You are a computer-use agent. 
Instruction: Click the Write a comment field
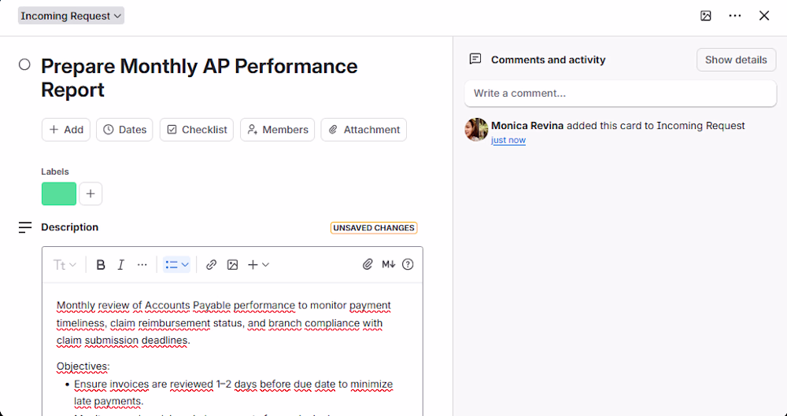point(620,94)
